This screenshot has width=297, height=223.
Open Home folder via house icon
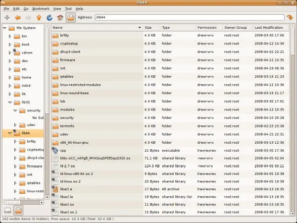click(60, 18)
